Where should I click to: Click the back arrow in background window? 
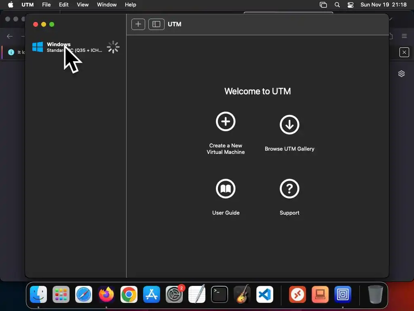click(10, 36)
